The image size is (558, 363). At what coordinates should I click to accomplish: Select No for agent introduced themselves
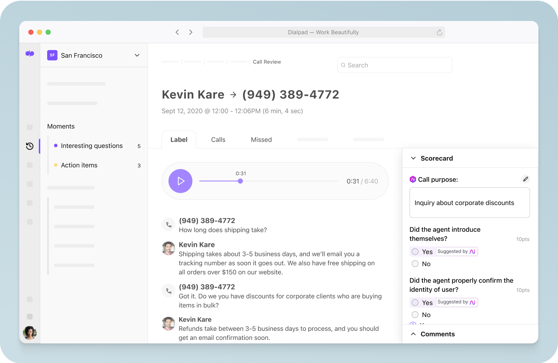click(415, 264)
